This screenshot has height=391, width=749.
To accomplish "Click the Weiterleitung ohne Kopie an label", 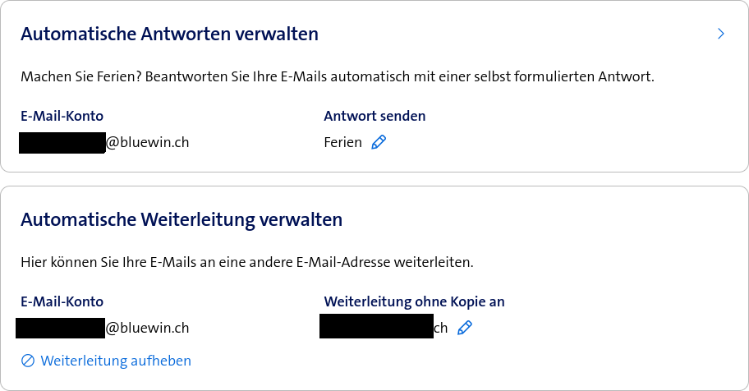I will [414, 301].
